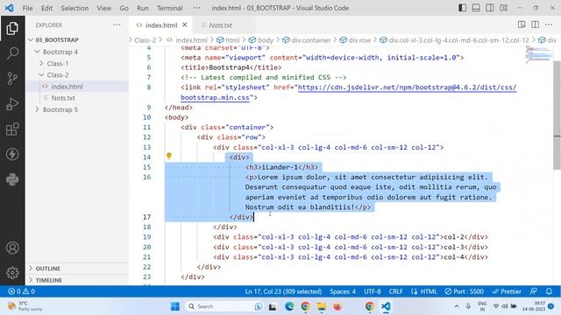
Task: Open the File menu
Action: coord(27,8)
